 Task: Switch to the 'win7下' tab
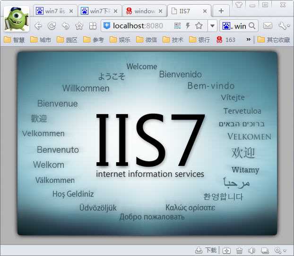tap(100, 11)
